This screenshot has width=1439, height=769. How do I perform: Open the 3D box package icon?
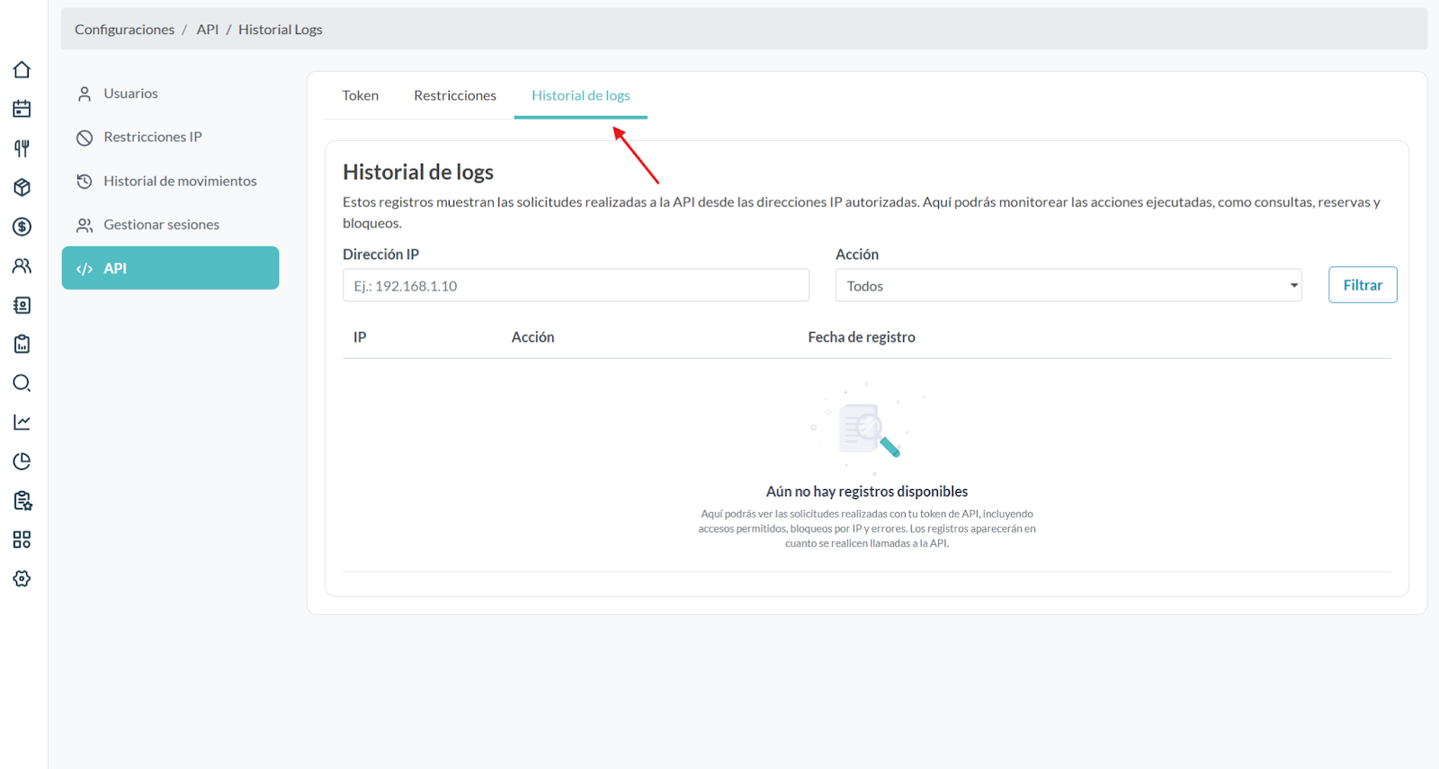22,187
